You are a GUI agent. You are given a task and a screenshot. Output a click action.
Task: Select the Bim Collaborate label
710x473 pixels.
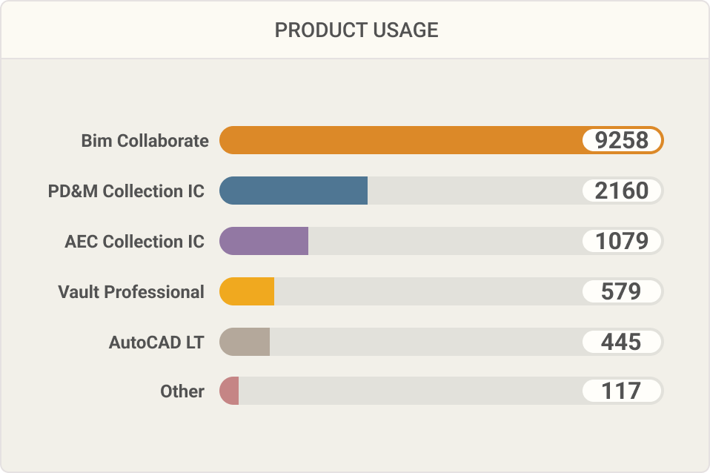pyautogui.click(x=145, y=140)
